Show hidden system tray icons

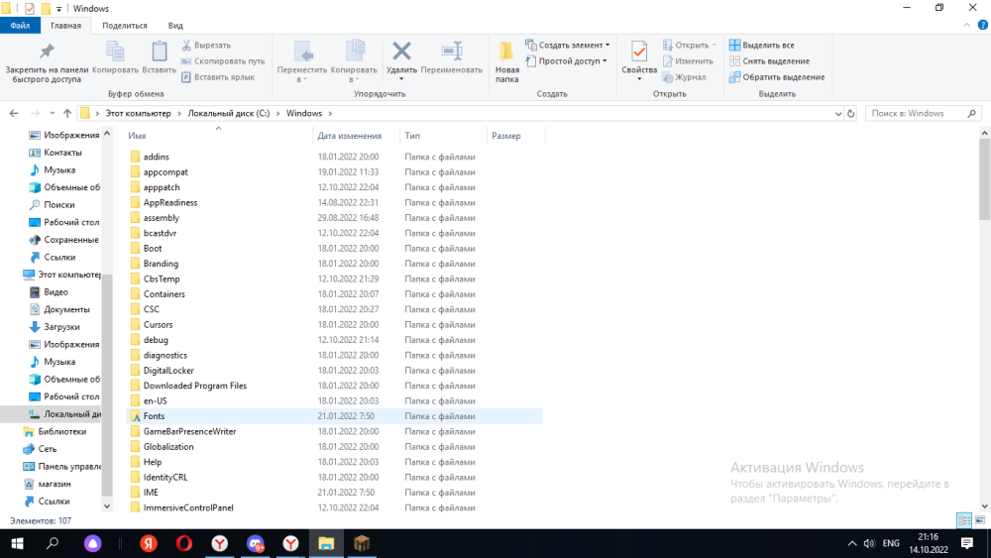coord(852,543)
